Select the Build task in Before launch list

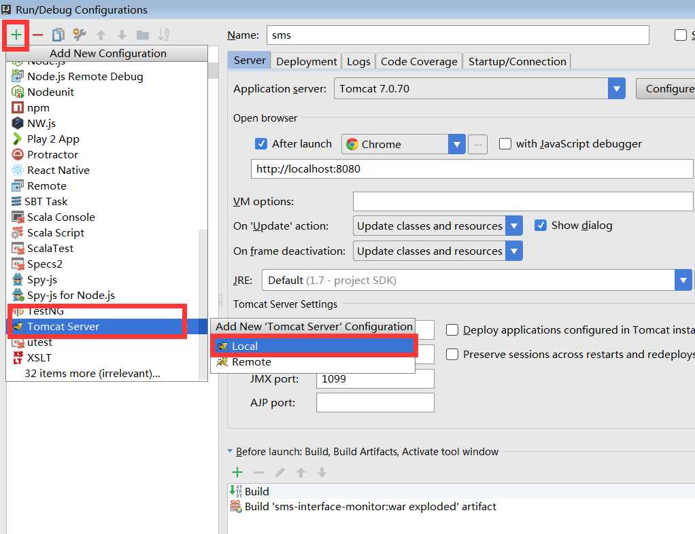[461, 491]
